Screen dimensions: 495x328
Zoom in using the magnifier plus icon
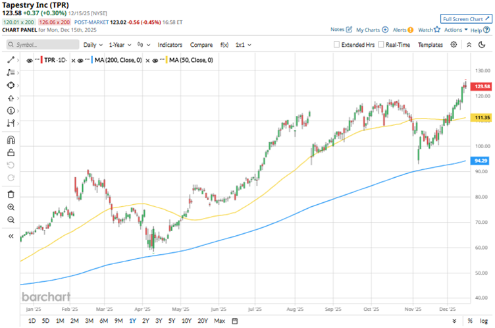click(11, 207)
